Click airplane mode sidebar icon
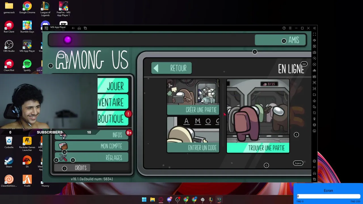This screenshot has width=363, height=204. coord(315,101)
